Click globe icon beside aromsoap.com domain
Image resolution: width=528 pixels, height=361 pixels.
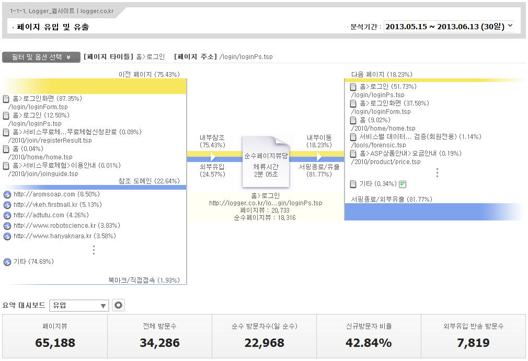click(x=7, y=194)
